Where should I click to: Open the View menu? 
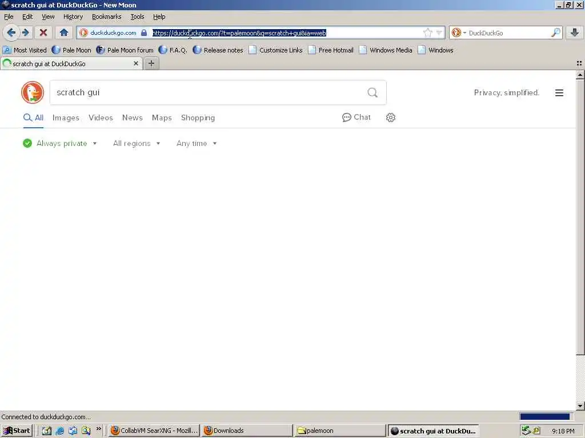[48, 17]
